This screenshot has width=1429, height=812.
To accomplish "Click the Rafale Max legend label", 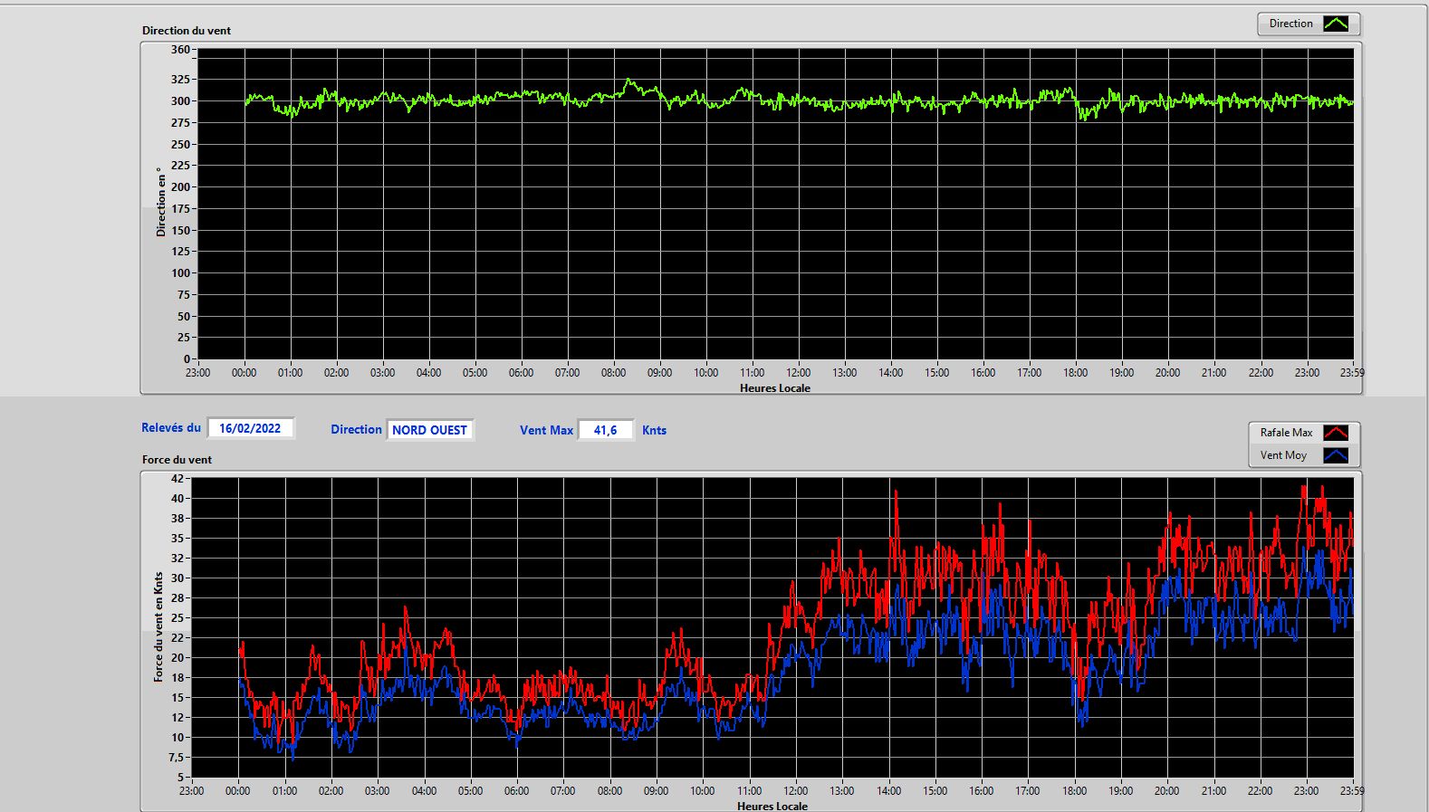I will pos(1286,433).
